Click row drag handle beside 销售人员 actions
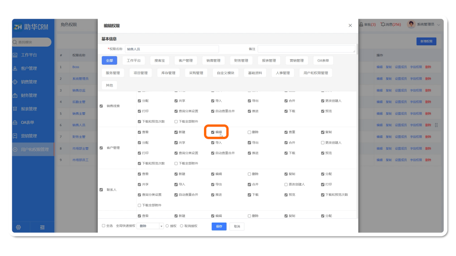 (x=436, y=125)
